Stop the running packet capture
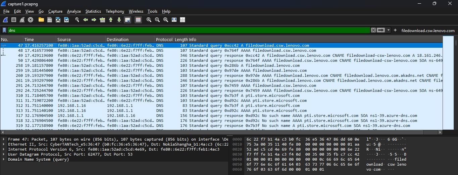This screenshot has height=175, width=458. click(x=14, y=20)
